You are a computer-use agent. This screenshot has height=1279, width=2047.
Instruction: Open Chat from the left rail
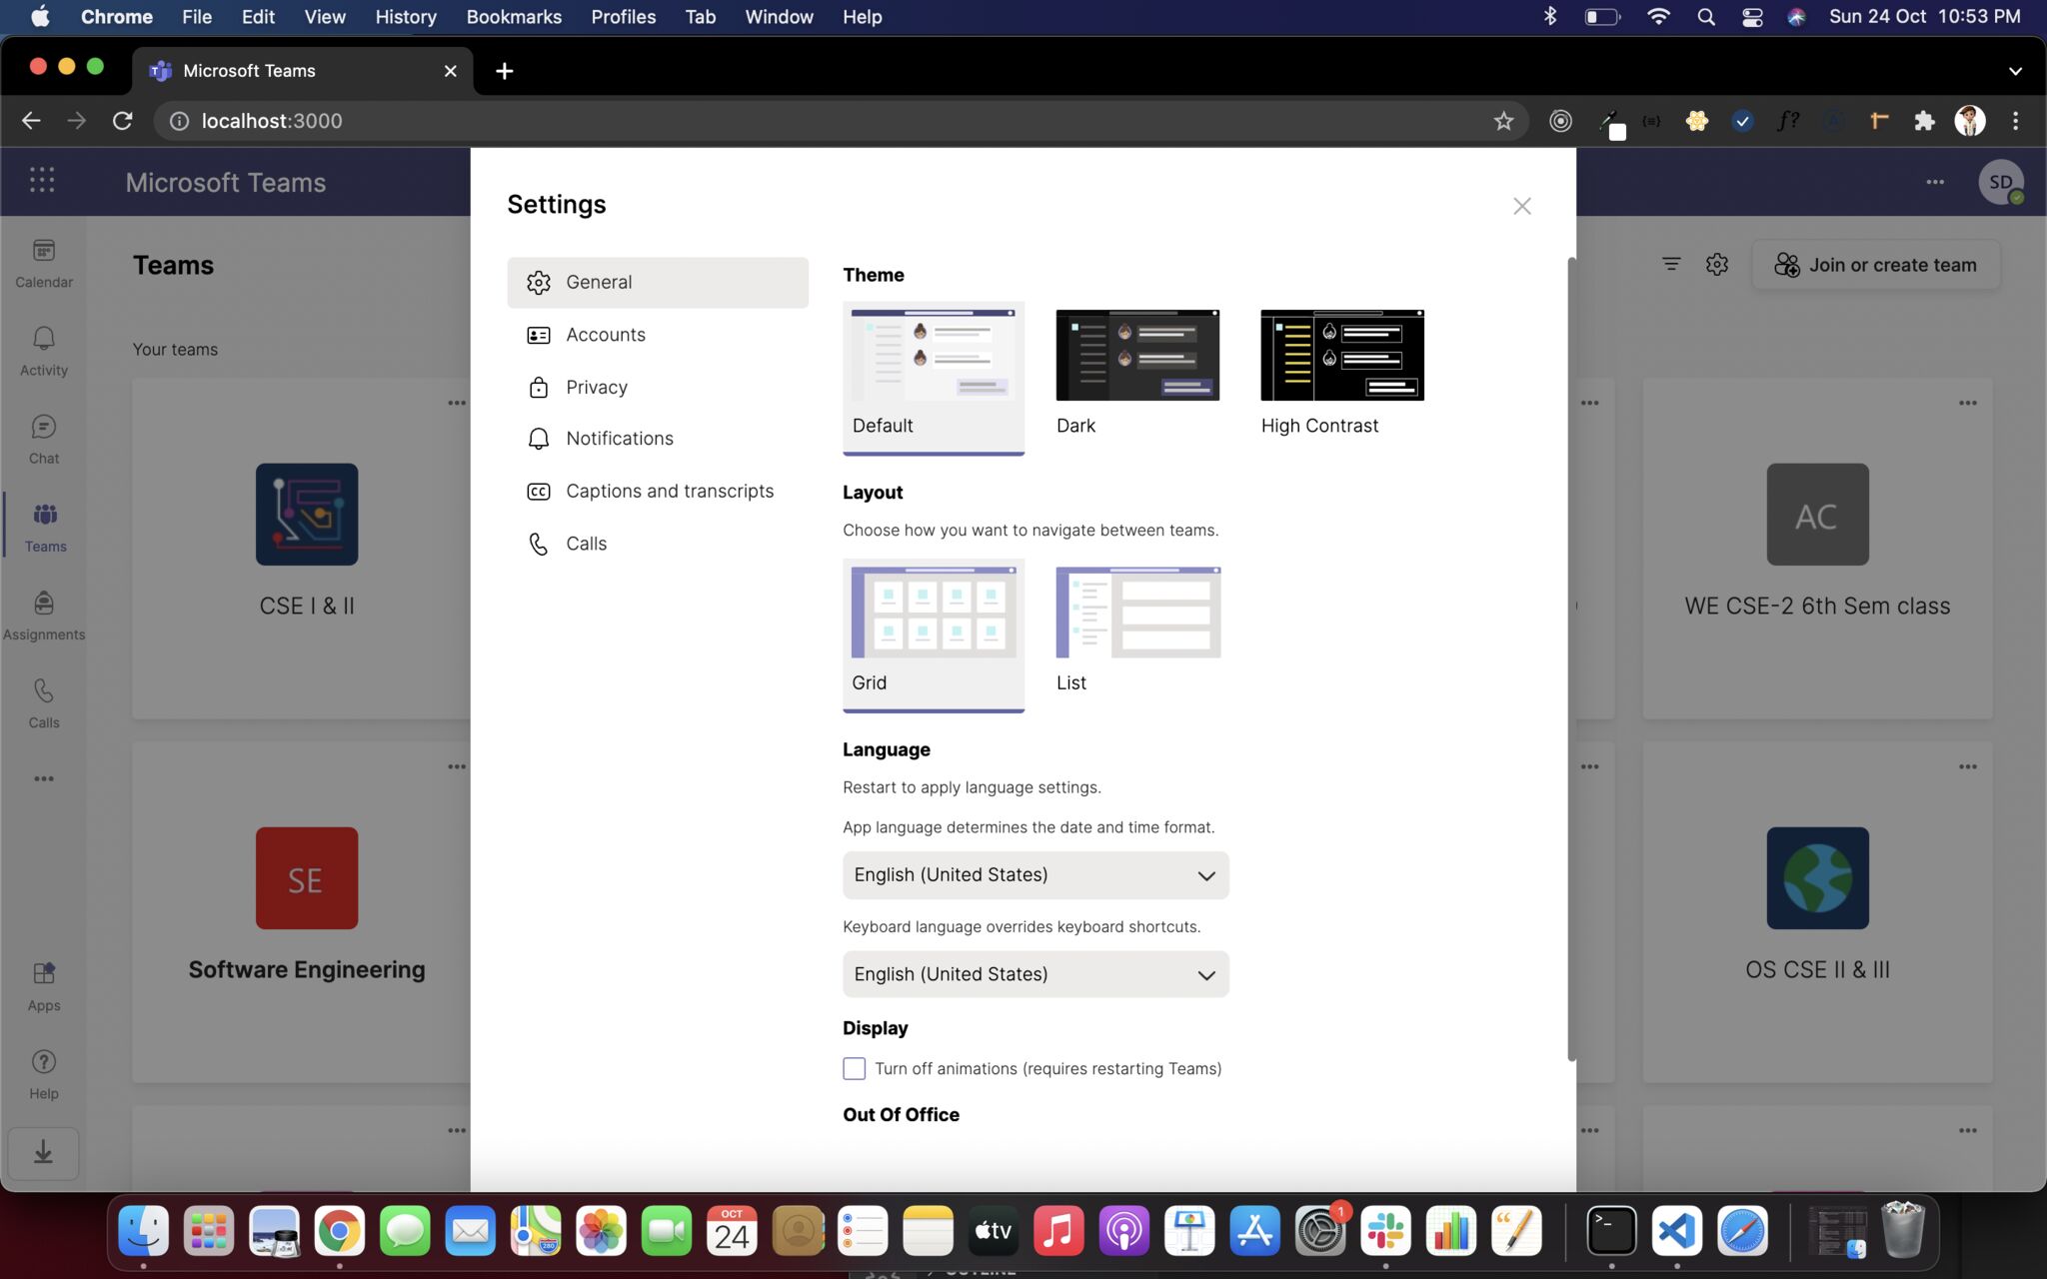click(44, 439)
